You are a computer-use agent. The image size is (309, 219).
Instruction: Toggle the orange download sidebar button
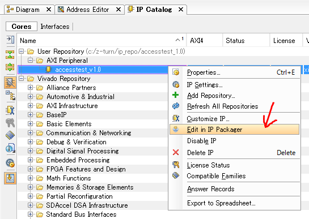click(10, 178)
